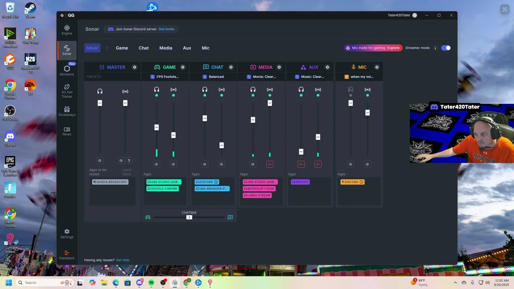This screenshot has width=514, height=289.
Task: Unmute AUX headphone channel
Action: click(x=301, y=164)
